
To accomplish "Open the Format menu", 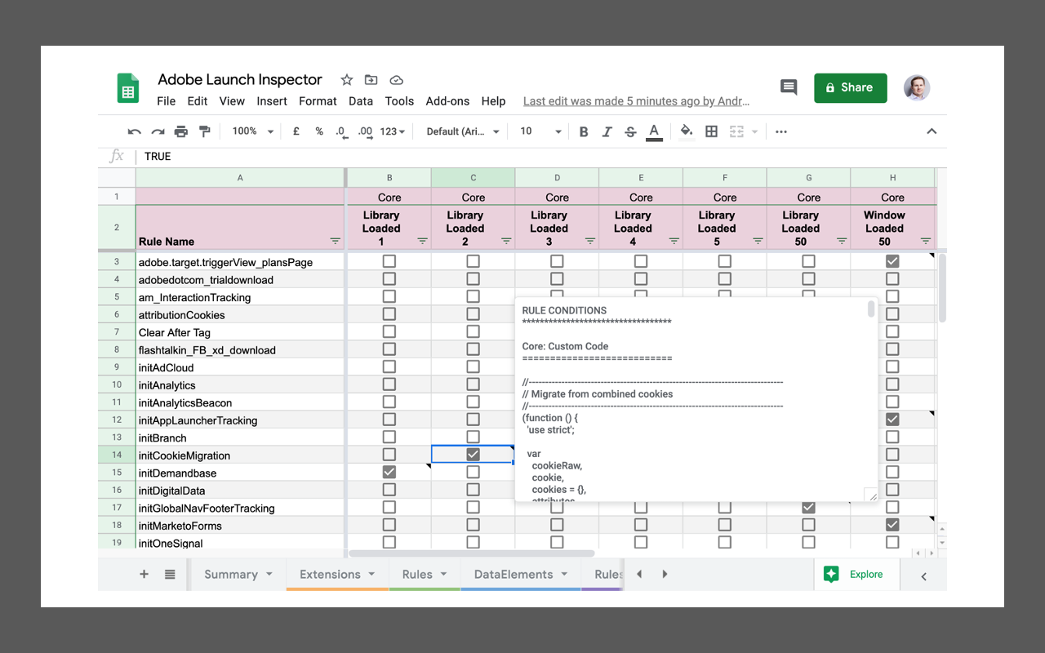I will 318,101.
